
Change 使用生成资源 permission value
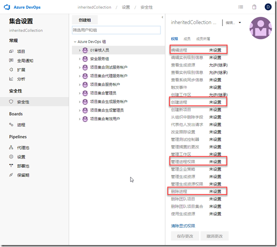tap(215, 214)
